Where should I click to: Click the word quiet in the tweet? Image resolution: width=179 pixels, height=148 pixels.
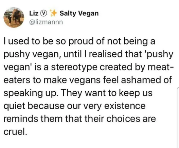(14, 106)
